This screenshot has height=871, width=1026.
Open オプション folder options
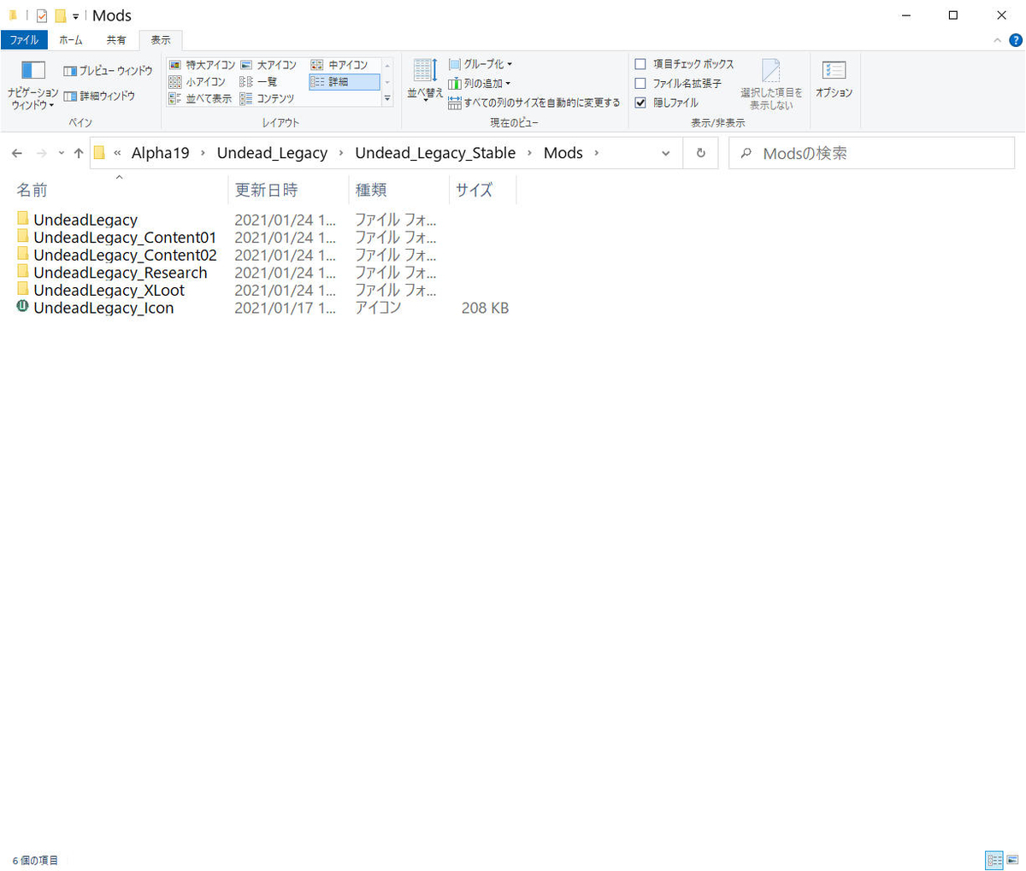834,79
